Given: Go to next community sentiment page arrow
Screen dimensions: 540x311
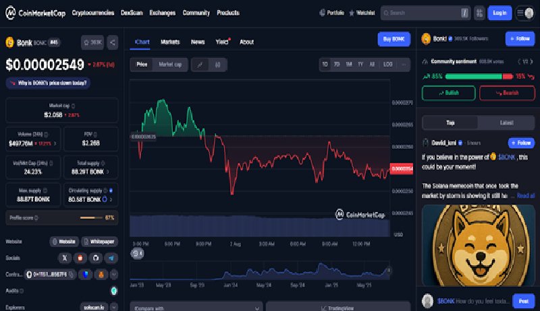Looking at the screenshot, I should [531, 61].
